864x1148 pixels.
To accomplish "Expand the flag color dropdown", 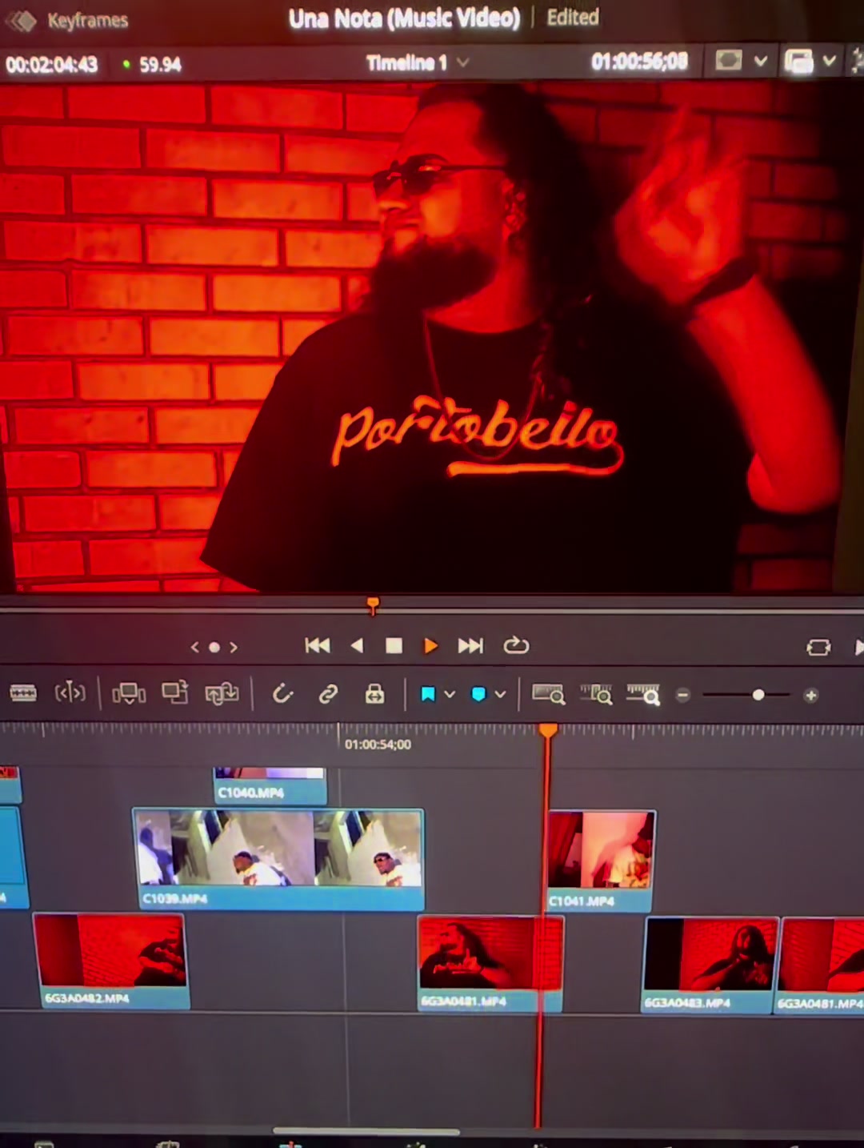I will [x=450, y=694].
